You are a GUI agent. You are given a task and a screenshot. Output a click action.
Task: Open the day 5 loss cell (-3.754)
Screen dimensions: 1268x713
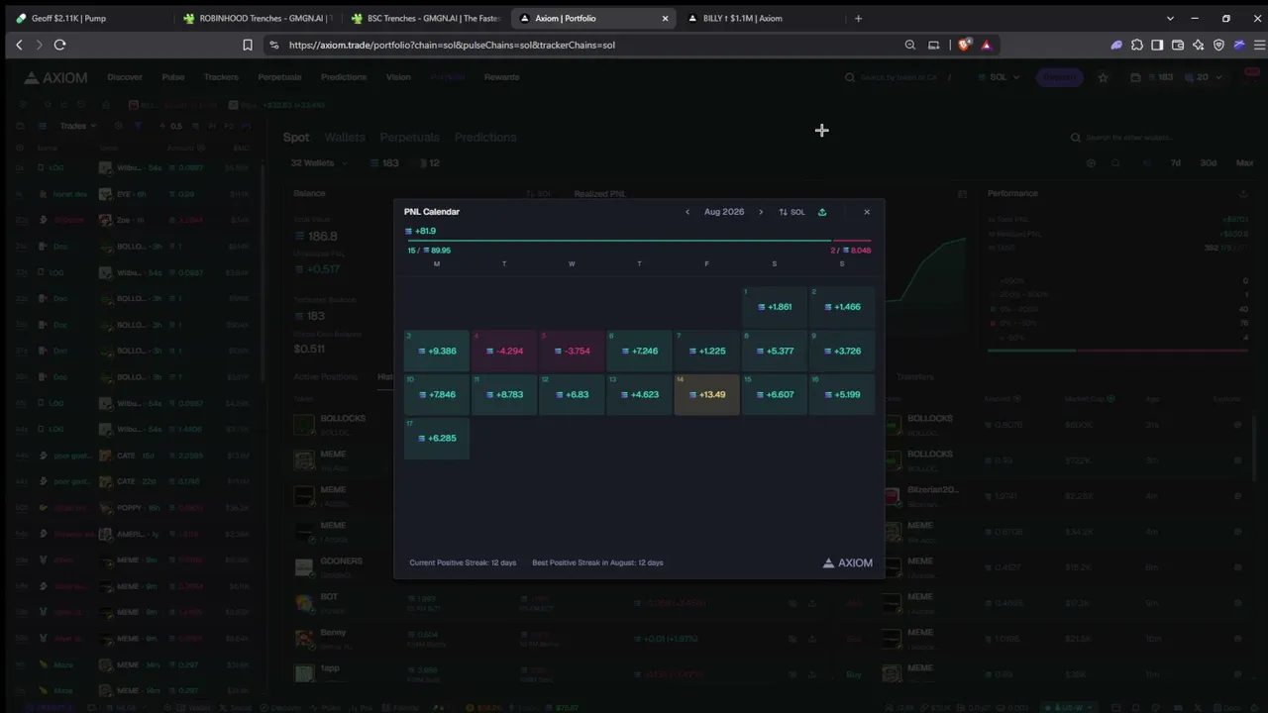click(572, 351)
